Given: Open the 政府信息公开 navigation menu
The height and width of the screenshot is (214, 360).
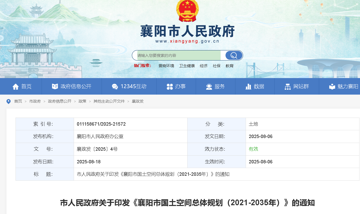Looking at the screenshot, I should 76,87.
